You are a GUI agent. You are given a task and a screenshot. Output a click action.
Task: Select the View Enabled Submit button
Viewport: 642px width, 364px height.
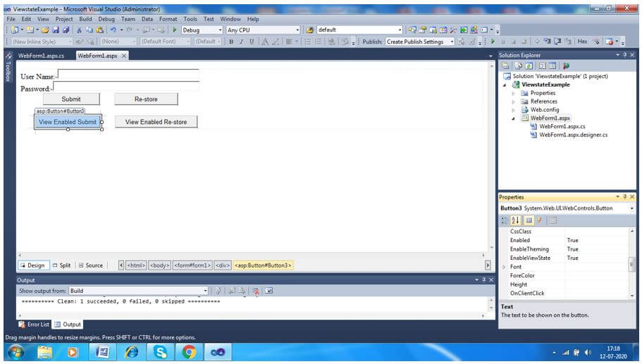(x=68, y=122)
